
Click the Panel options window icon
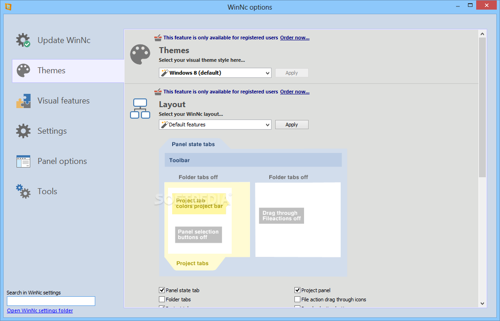[x=23, y=161]
